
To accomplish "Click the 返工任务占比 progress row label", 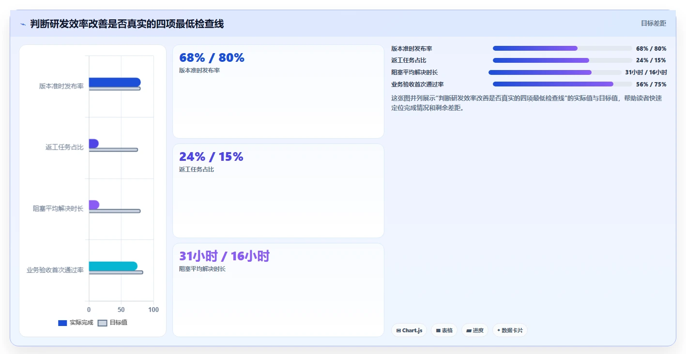I will (x=409, y=60).
